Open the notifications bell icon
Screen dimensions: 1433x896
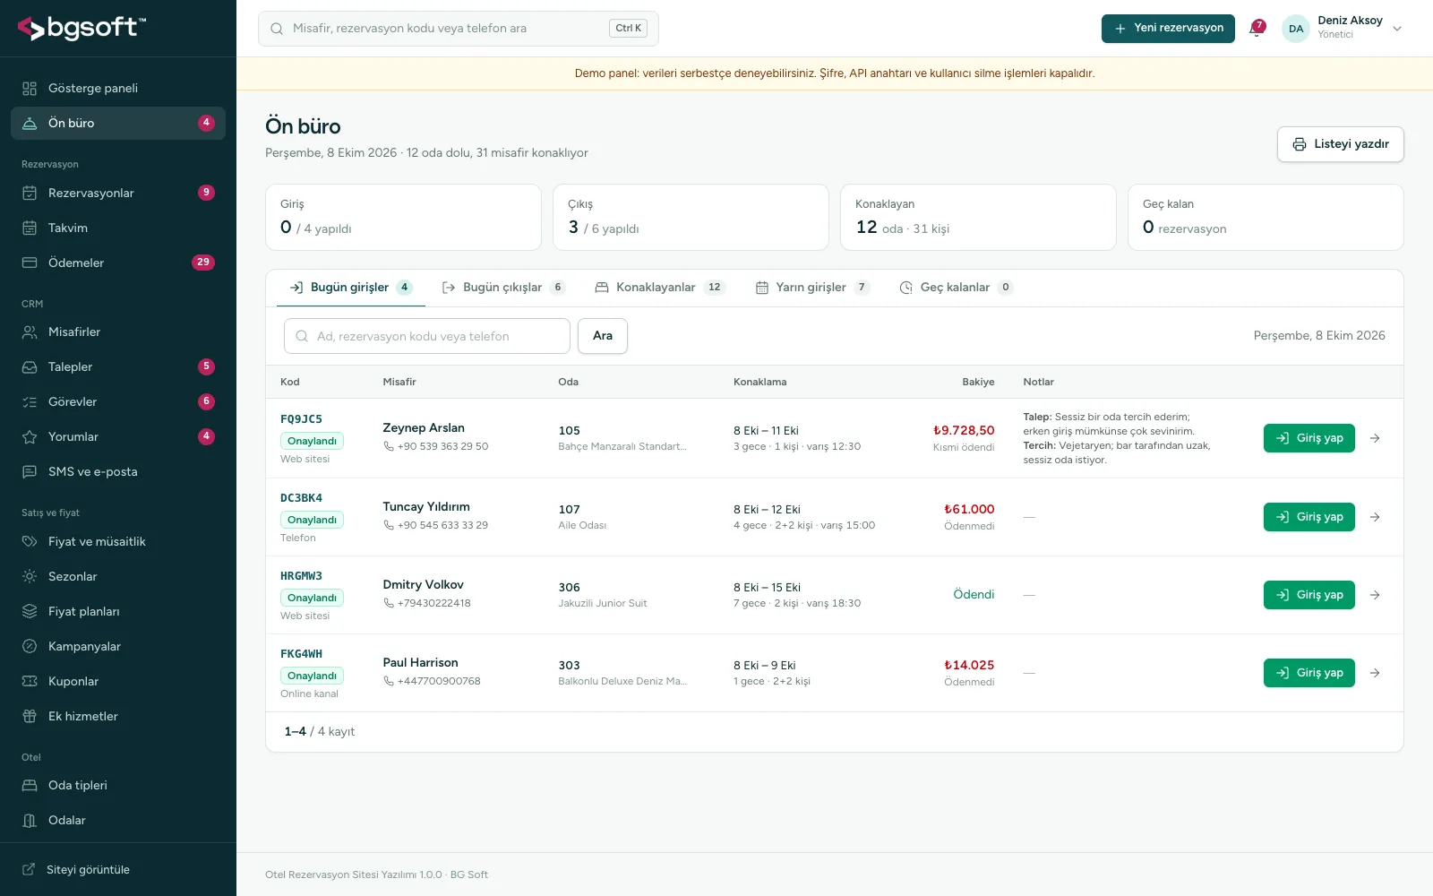click(1257, 29)
